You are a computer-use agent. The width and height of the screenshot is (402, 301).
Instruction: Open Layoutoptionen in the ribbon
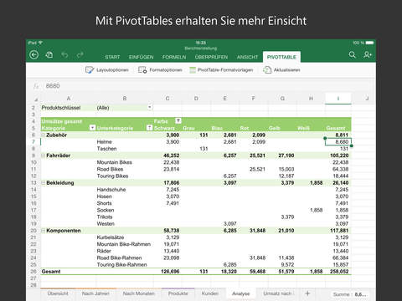(107, 70)
